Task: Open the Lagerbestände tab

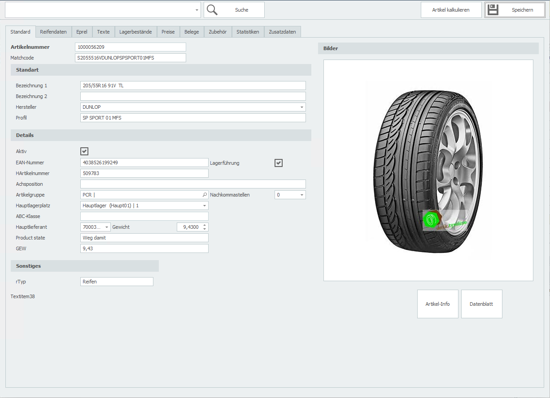Action: 135,32
